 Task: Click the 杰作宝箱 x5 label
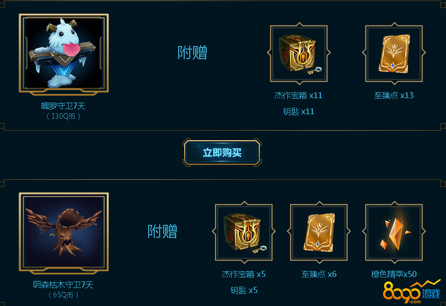(x=244, y=274)
